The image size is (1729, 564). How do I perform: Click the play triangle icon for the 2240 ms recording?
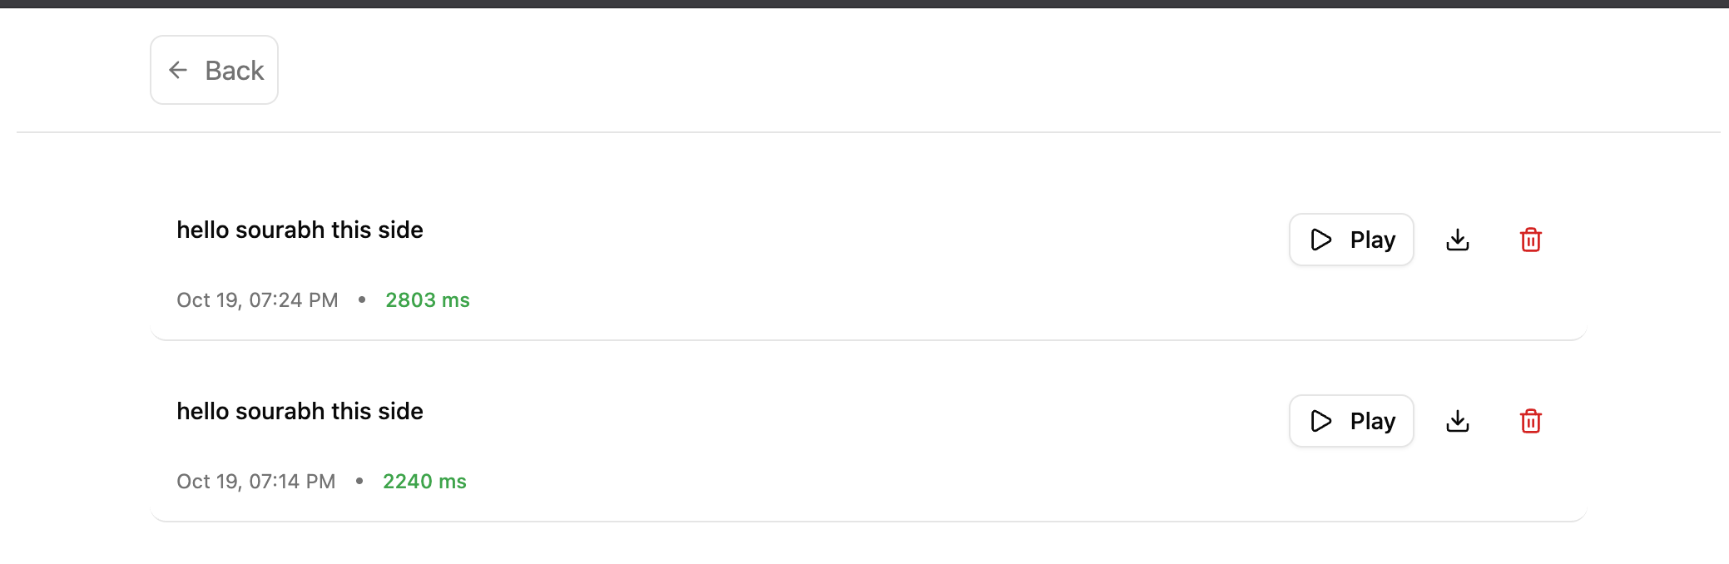click(x=1321, y=421)
